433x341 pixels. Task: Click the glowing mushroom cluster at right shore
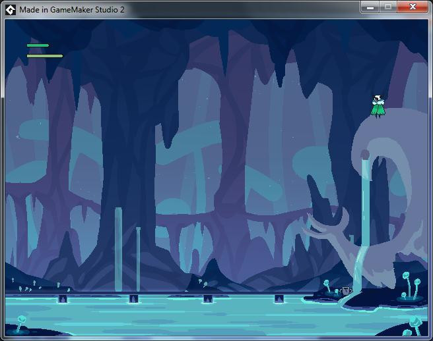(411, 286)
